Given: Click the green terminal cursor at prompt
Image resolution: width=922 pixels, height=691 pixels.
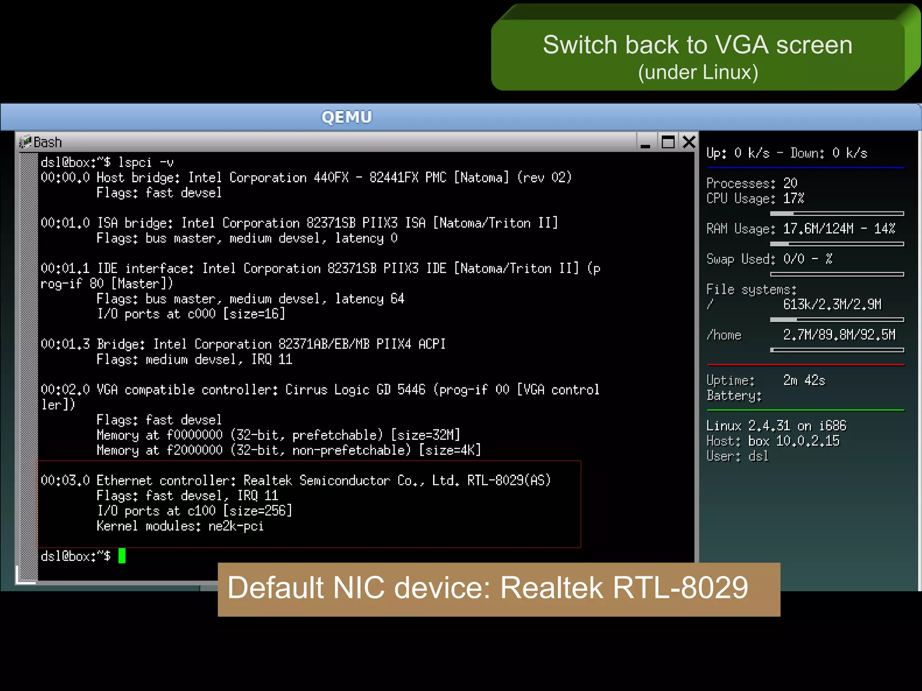Looking at the screenshot, I should [122, 556].
